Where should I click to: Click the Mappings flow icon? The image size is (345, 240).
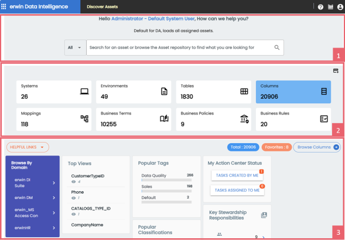pyautogui.click(x=84, y=119)
